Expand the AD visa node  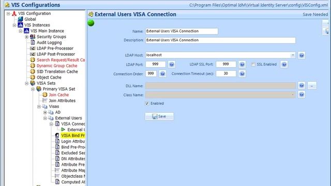45,113
